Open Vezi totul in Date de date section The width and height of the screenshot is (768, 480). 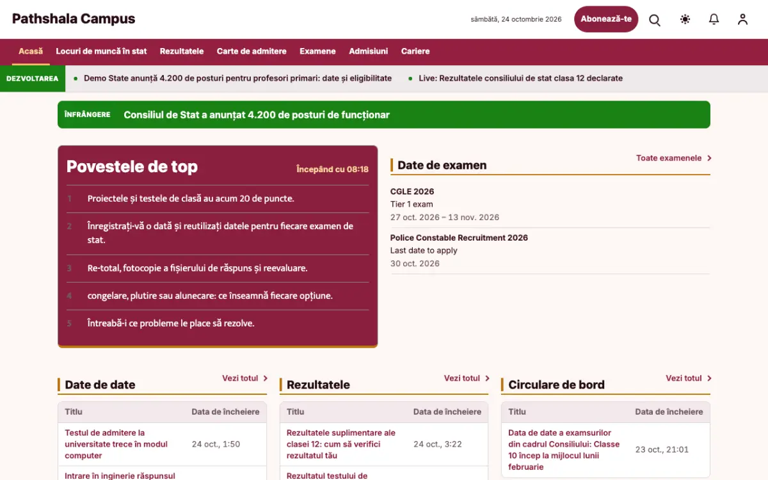click(240, 378)
